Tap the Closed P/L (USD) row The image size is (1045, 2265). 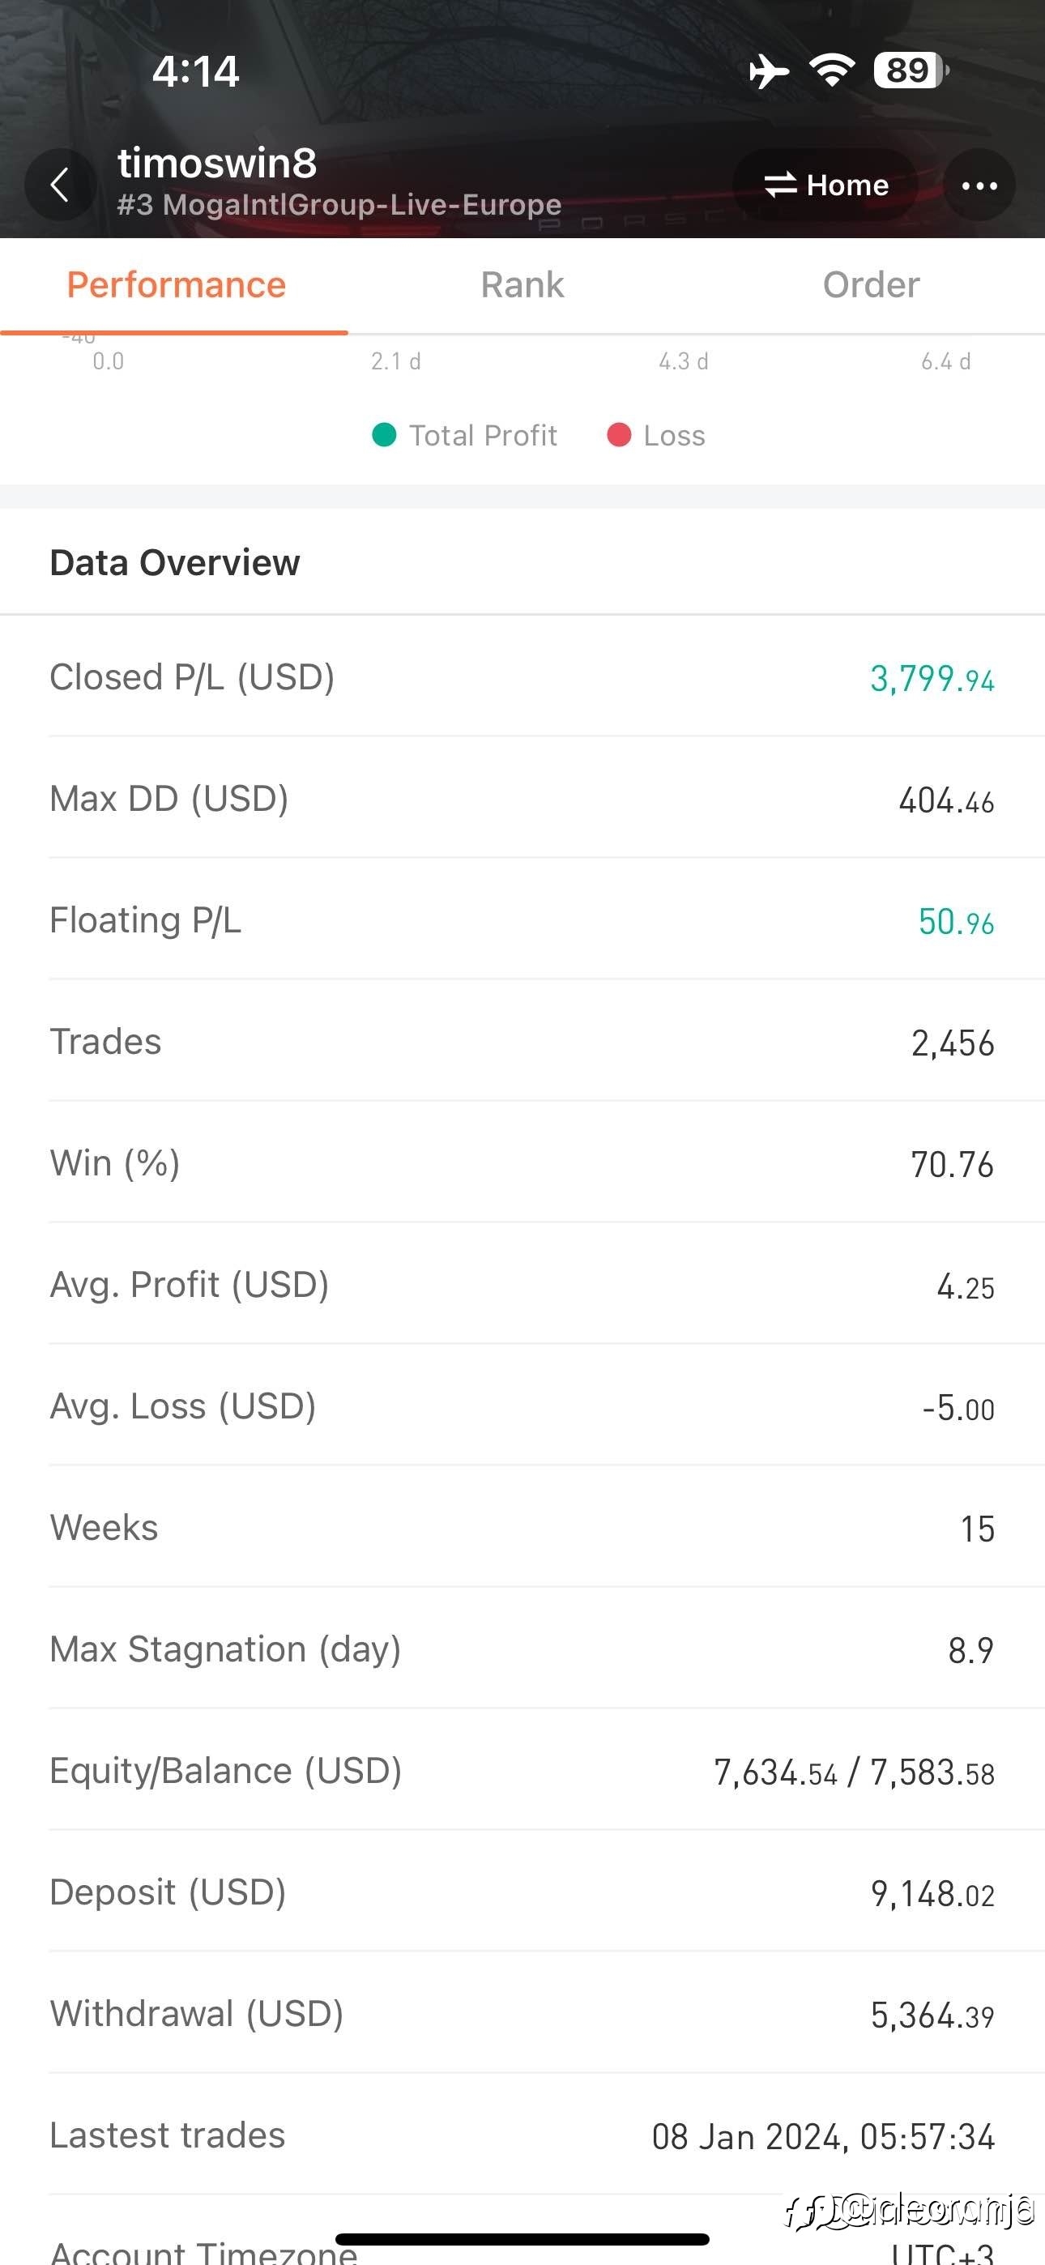point(522,677)
